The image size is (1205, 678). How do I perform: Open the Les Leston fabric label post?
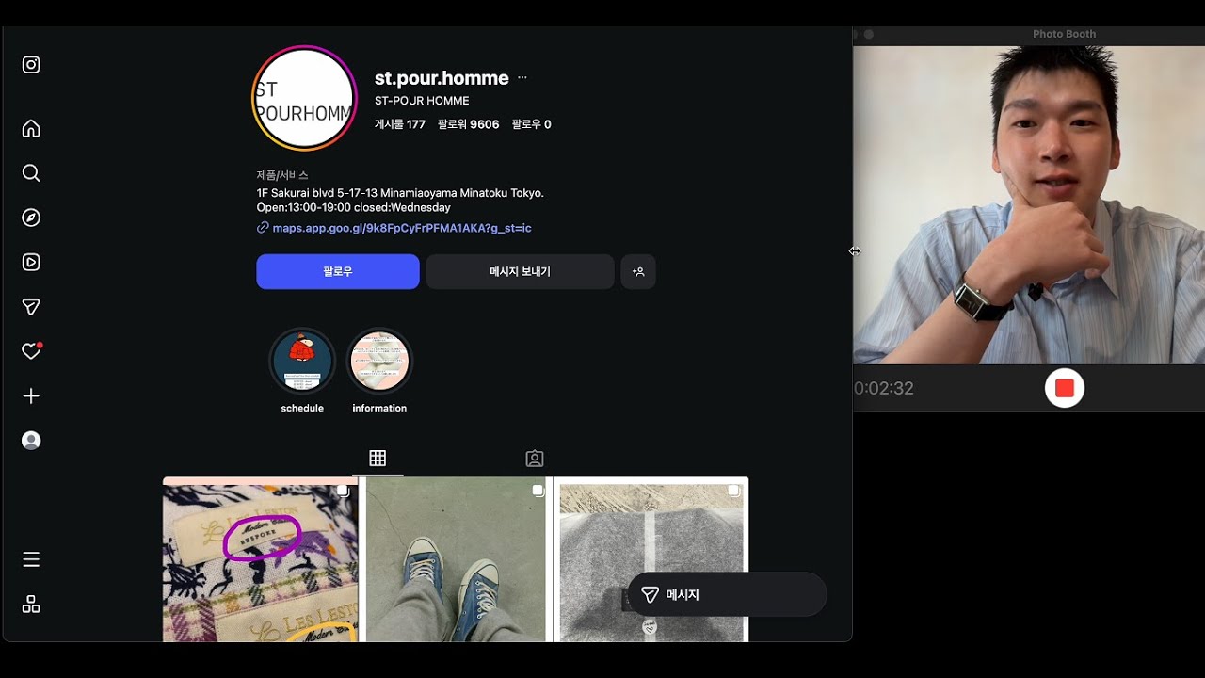tap(261, 560)
